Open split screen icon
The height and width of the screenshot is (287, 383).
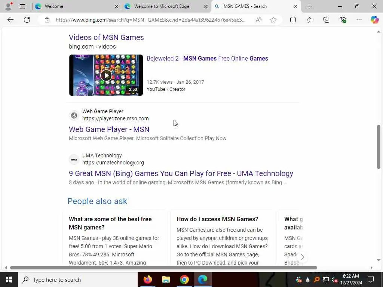tap(293, 20)
